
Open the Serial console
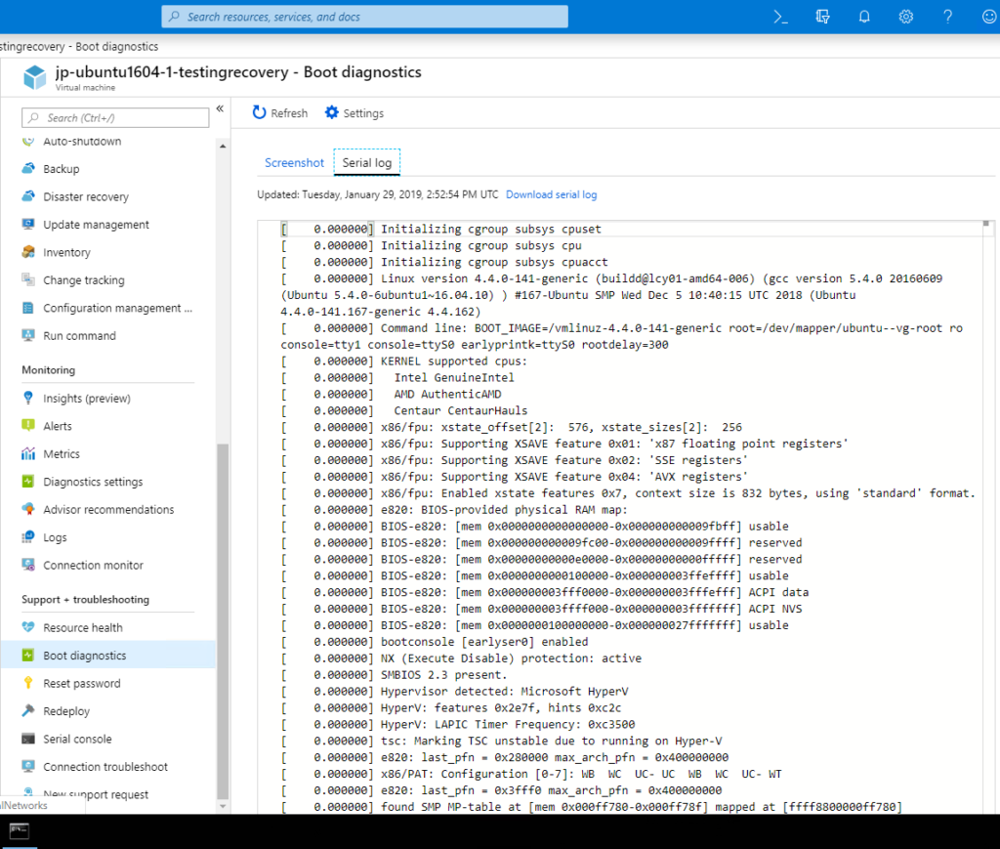77,739
